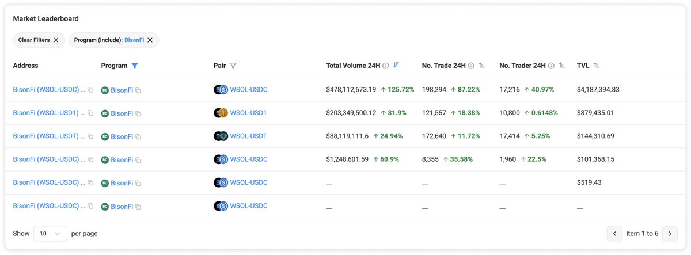Remove the Program BisonFi filter chip
This screenshot has height=255, width=691.
(x=150, y=40)
